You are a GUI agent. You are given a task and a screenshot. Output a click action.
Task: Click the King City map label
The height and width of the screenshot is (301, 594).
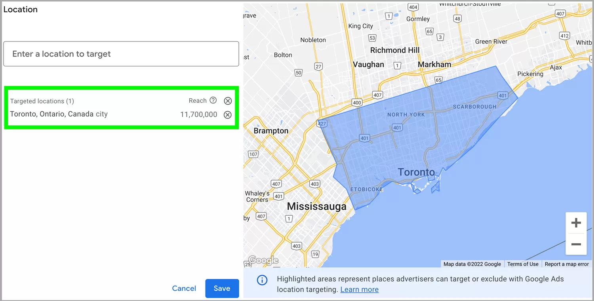click(360, 26)
